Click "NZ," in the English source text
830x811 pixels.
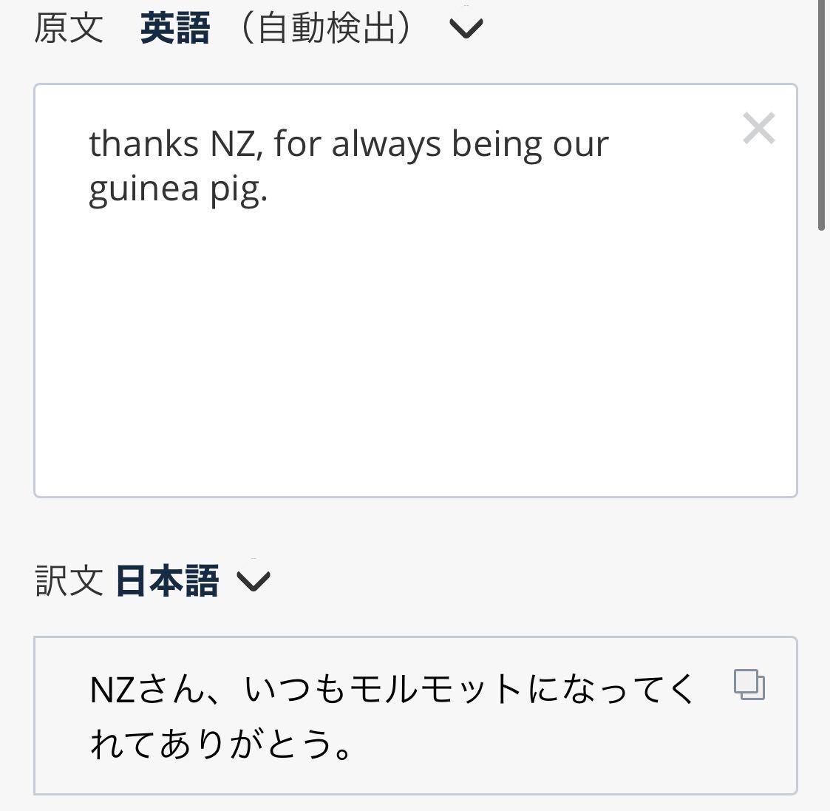(x=237, y=144)
